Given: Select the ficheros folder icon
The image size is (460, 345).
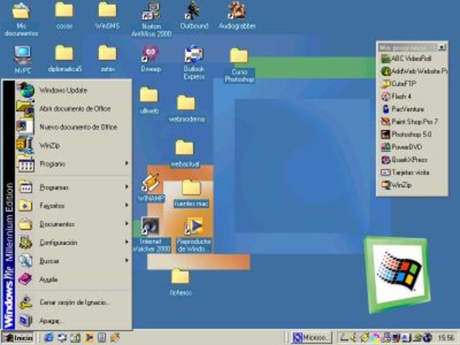Looking at the screenshot, I should tap(180, 282).
